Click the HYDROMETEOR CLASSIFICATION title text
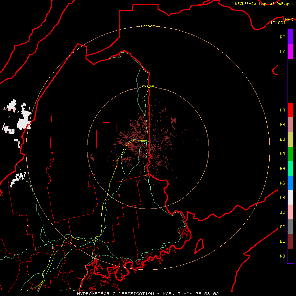The width and height of the screenshot is (296, 296). [115, 294]
